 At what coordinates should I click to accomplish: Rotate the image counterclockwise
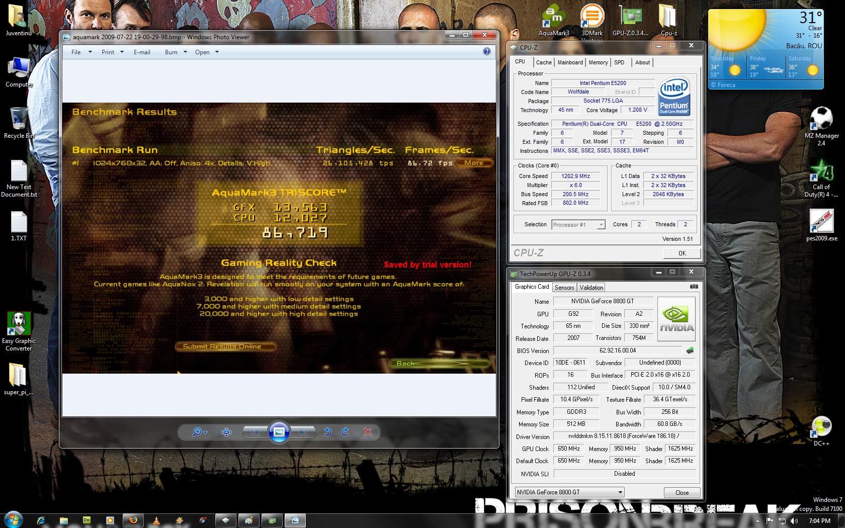tap(327, 432)
